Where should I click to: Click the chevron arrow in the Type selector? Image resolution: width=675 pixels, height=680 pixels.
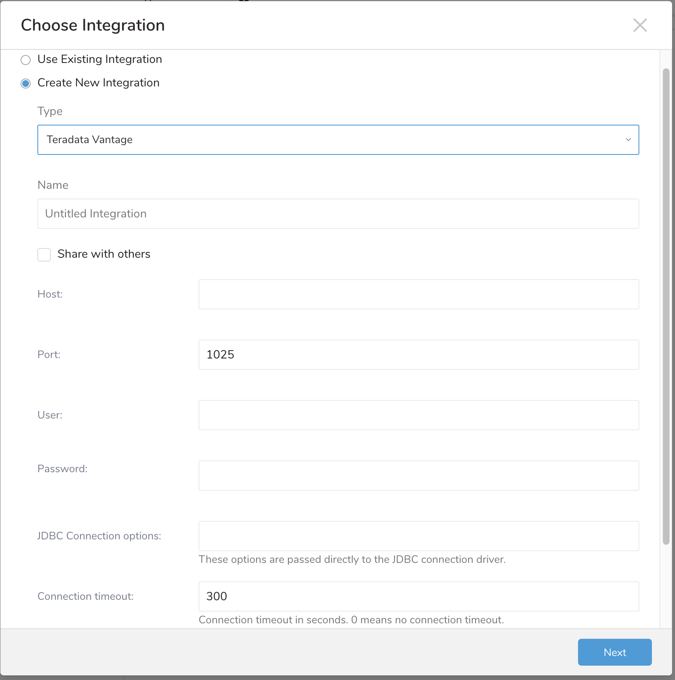[x=628, y=140]
